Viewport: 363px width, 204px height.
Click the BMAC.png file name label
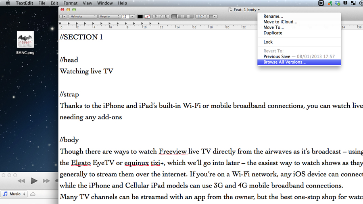[25, 52]
